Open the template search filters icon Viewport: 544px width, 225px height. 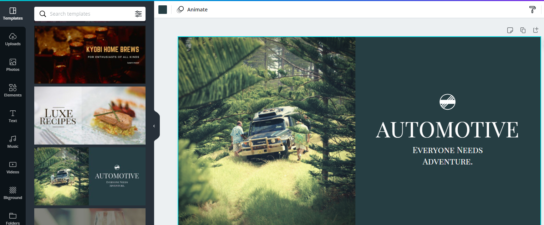[x=138, y=14]
